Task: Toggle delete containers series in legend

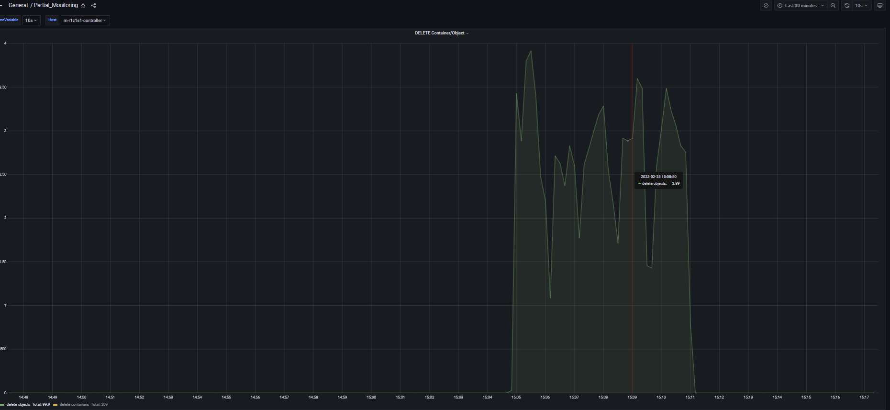Action: click(x=74, y=405)
